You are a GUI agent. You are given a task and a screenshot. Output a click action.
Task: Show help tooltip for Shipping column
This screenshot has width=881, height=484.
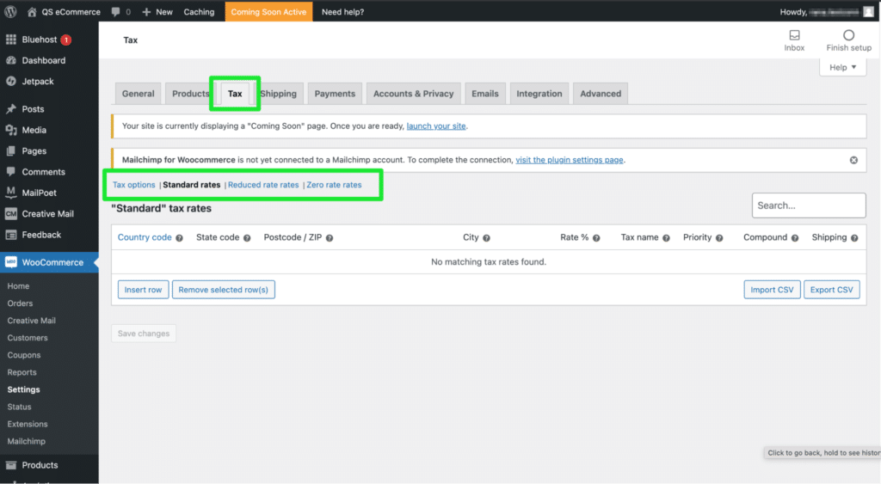(x=854, y=238)
